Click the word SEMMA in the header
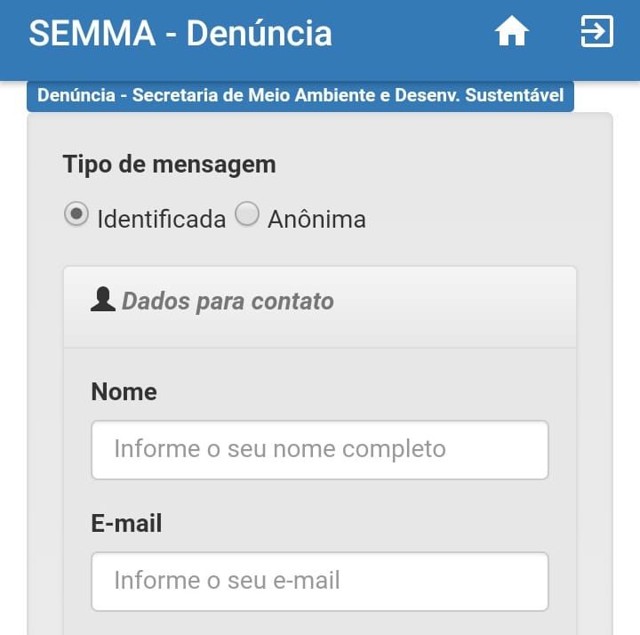The width and height of the screenshot is (640, 635). pos(92,33)
